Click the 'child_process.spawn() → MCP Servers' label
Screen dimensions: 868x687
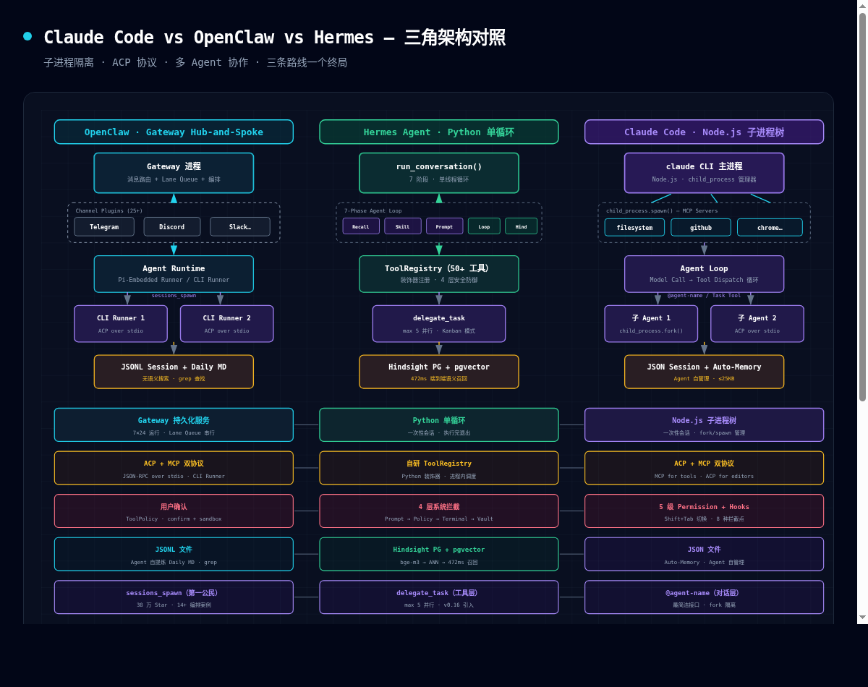[662, 210]
